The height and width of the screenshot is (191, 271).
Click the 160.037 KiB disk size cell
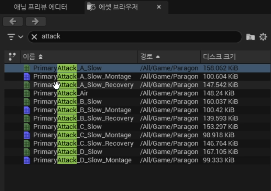coord(221,102)
